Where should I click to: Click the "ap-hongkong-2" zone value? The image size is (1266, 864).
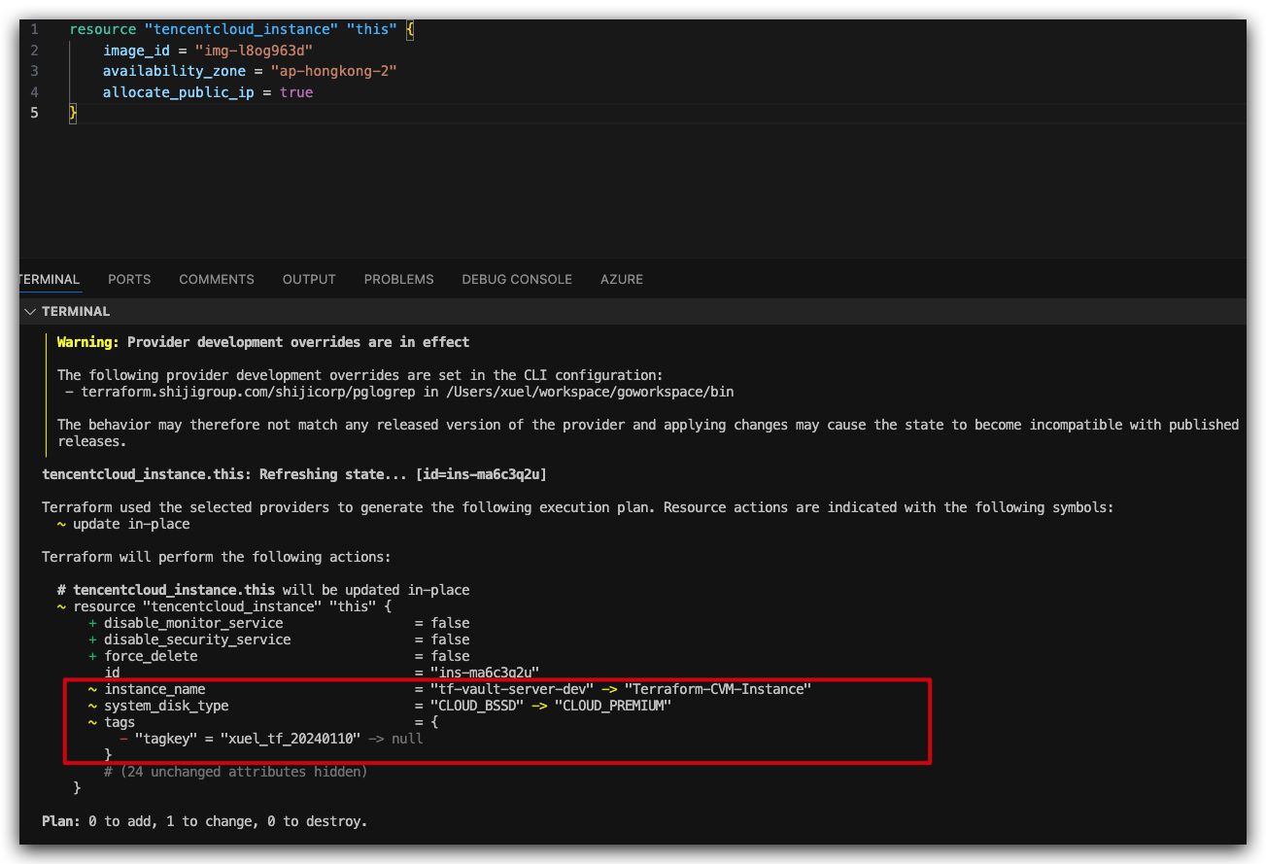point(333,71)
